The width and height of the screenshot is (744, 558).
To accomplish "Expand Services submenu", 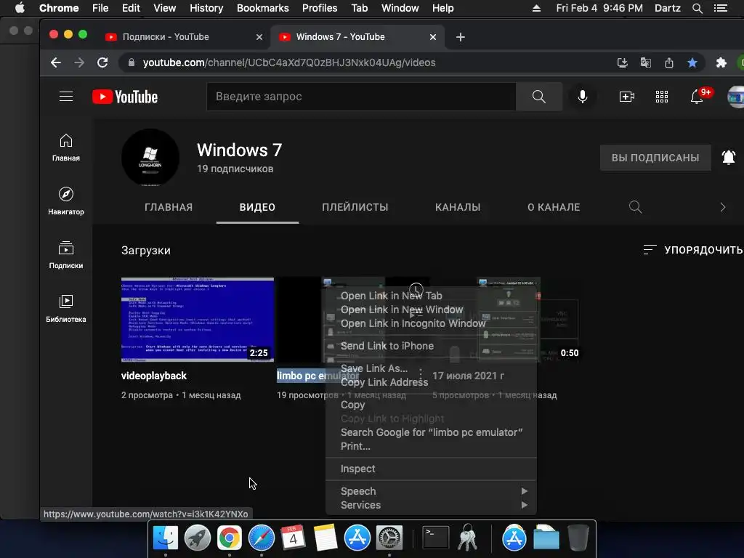I will (x=431, y=505).
